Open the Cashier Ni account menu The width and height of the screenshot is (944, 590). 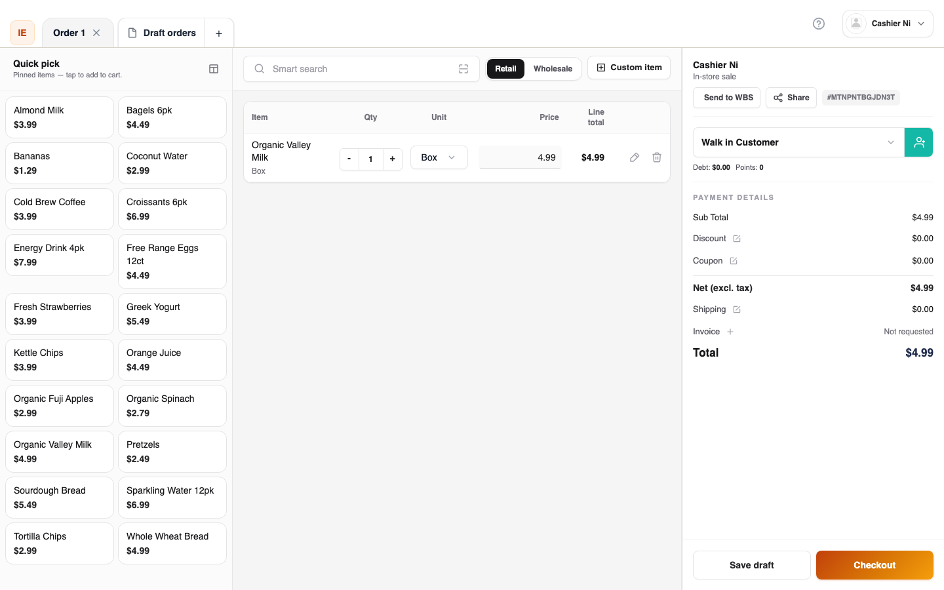point(888,24)
